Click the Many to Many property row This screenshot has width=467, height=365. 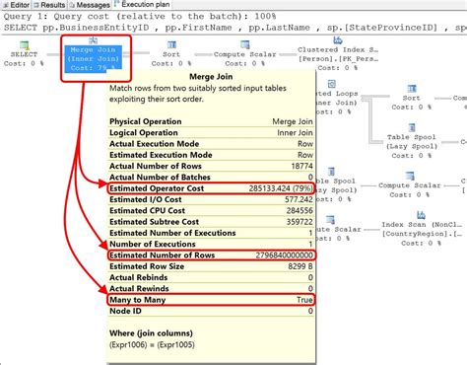[x=211, y=300]
